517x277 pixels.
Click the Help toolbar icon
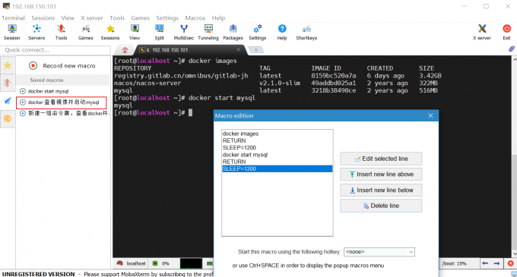click(282, 32)
